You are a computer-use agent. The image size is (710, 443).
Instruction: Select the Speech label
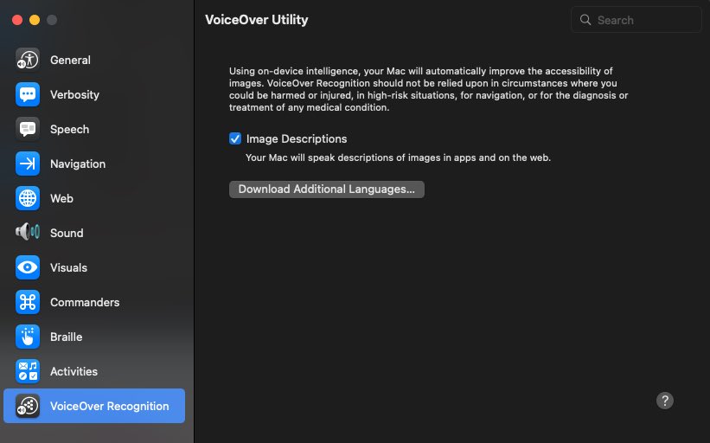coord(70,129)
